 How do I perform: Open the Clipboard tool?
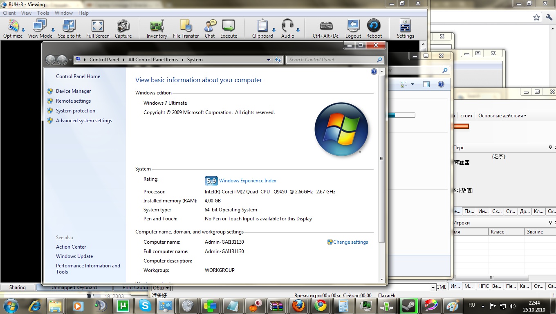(x=262, y=29)
